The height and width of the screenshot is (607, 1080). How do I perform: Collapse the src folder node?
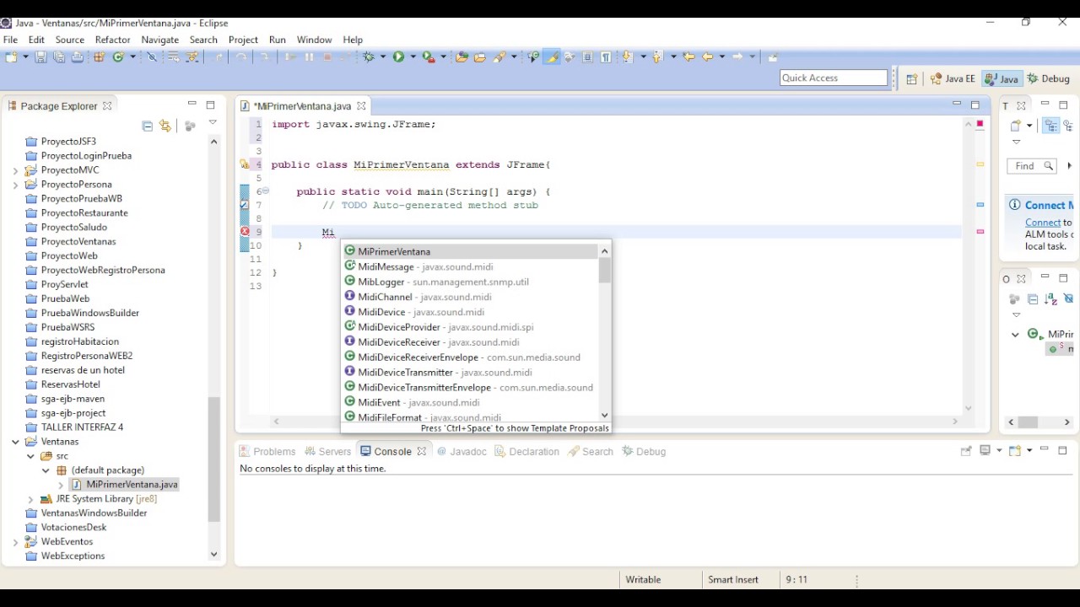(x=31, y=456)
